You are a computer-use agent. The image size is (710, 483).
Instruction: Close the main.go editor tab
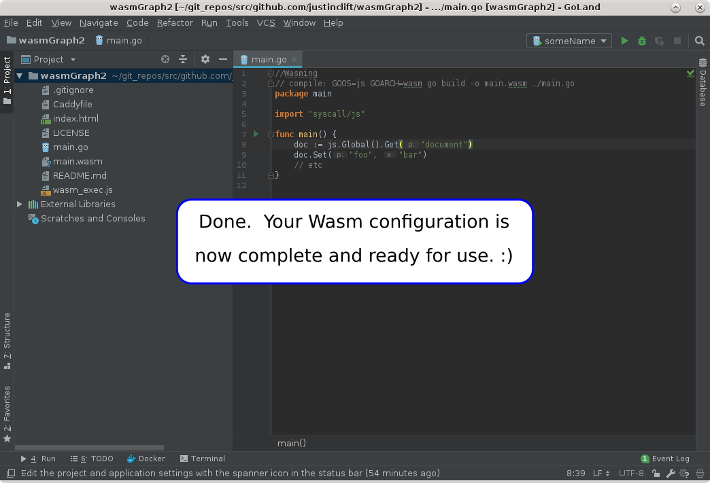294,59
